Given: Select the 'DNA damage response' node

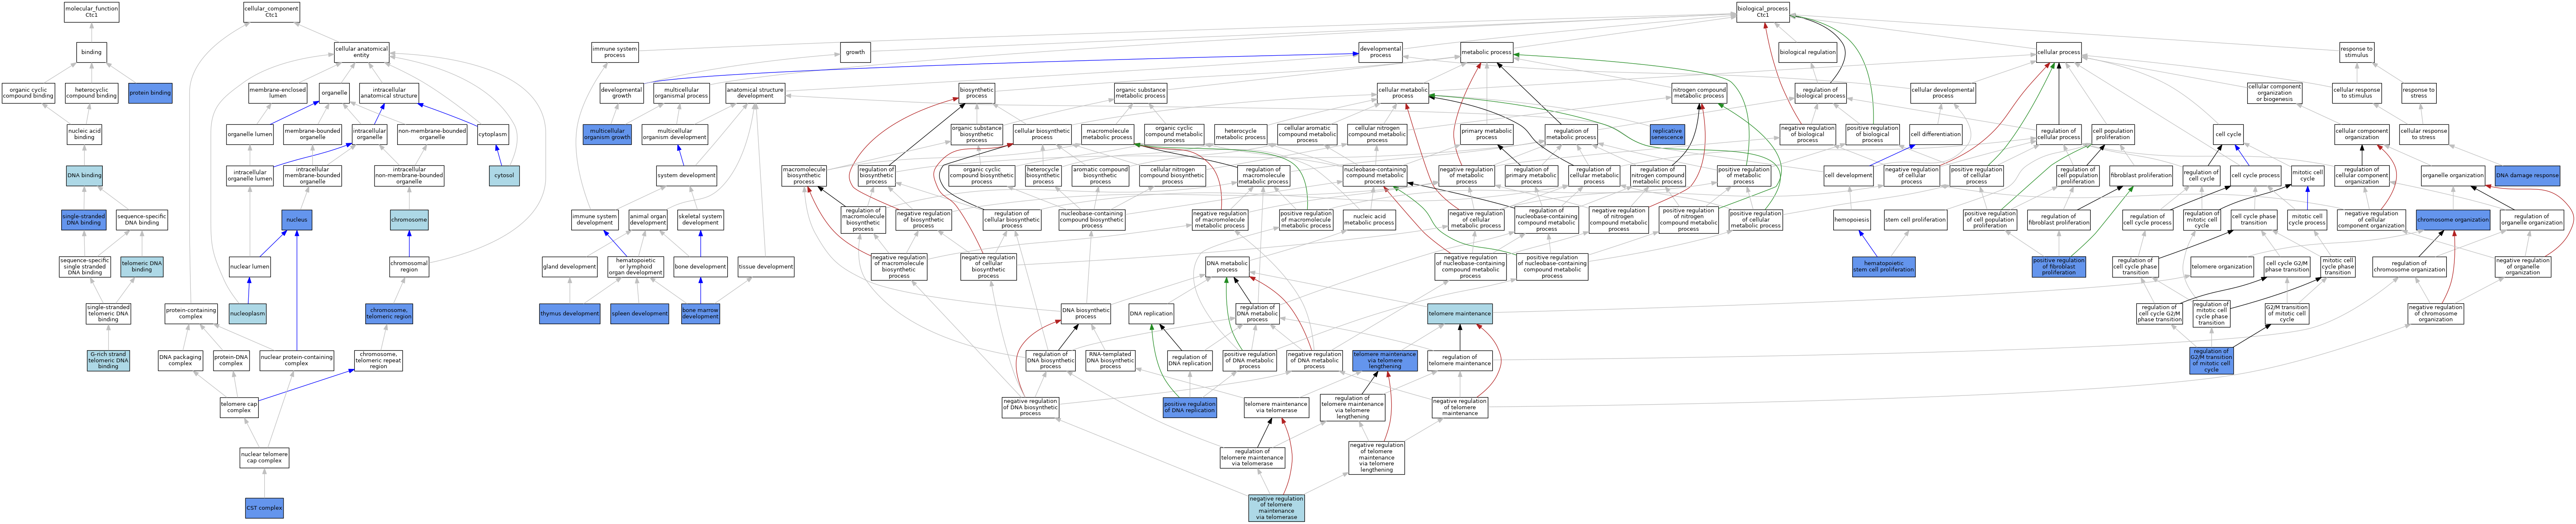Looking at the screenshot, I should 2527,176.
